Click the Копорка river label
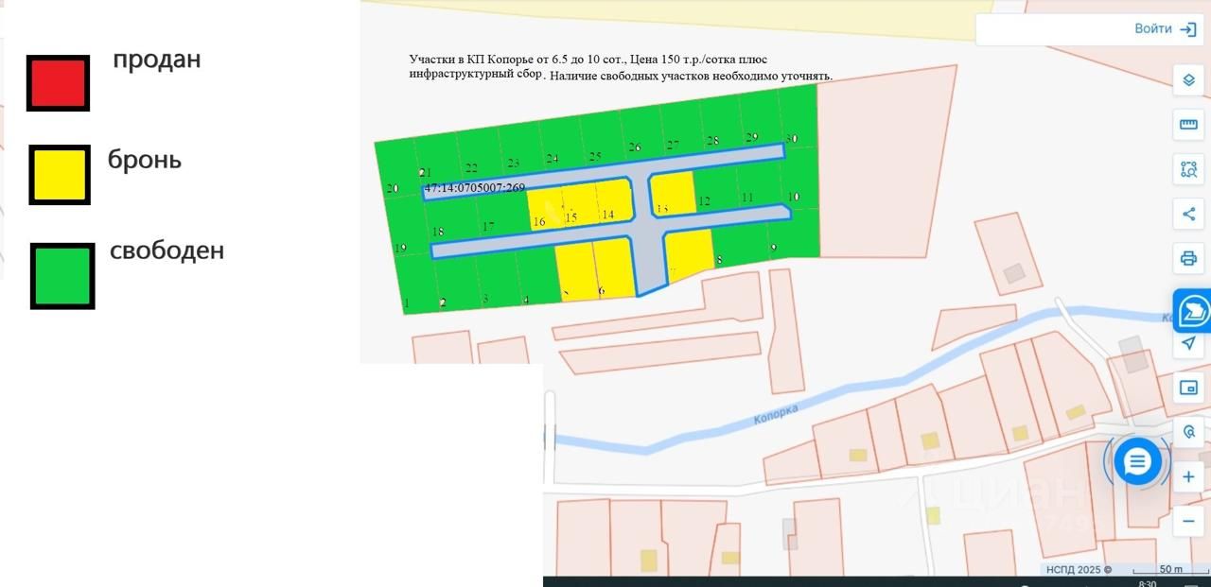1211x587 pixels. (x=776, y=415)
